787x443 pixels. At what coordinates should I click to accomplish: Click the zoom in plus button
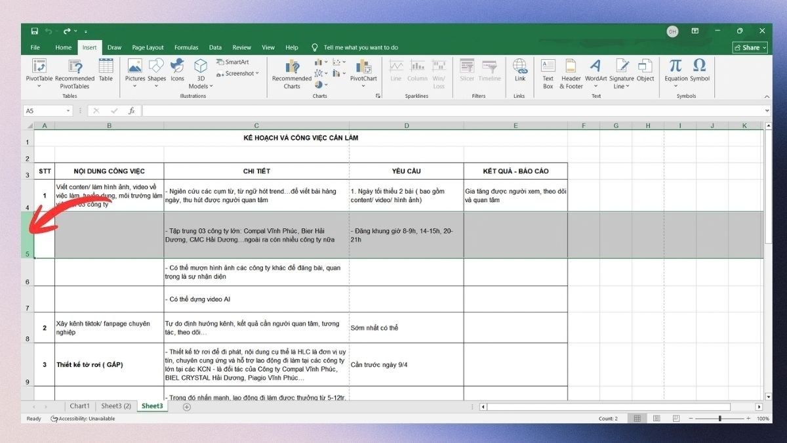tap(749, 419)
